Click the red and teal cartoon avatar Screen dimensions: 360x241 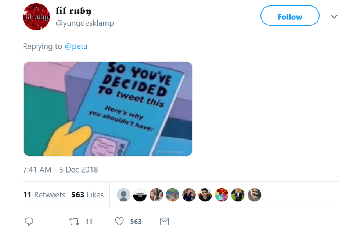(x=222, y=195)
